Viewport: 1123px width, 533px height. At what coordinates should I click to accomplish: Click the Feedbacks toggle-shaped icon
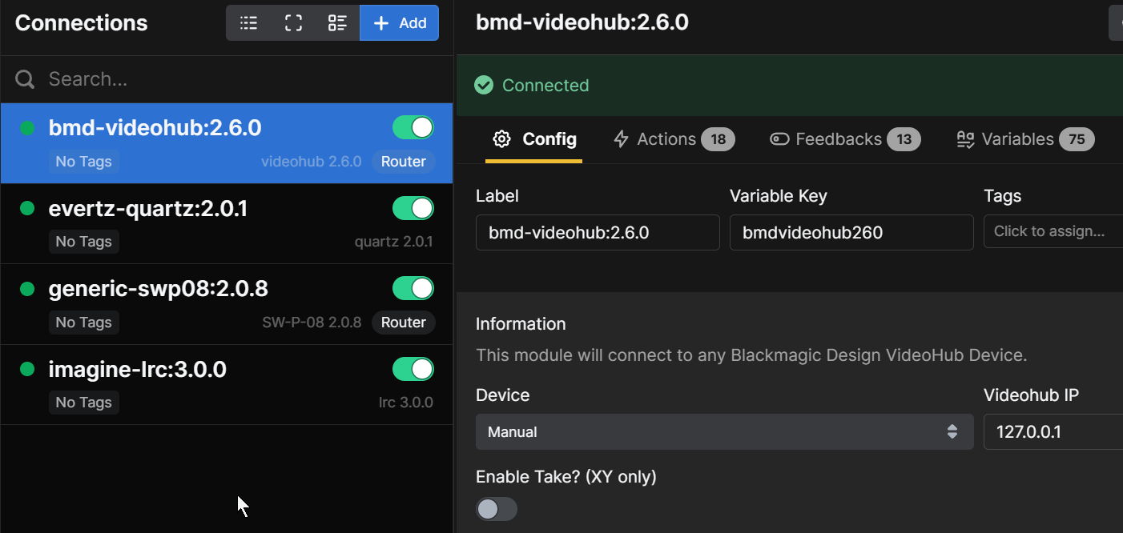point(779,139)
